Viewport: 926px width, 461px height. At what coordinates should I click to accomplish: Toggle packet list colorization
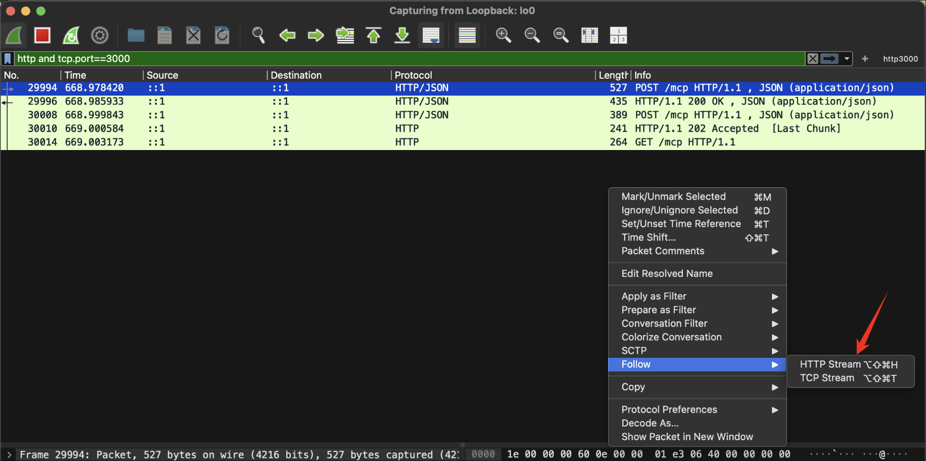point(467,35)
